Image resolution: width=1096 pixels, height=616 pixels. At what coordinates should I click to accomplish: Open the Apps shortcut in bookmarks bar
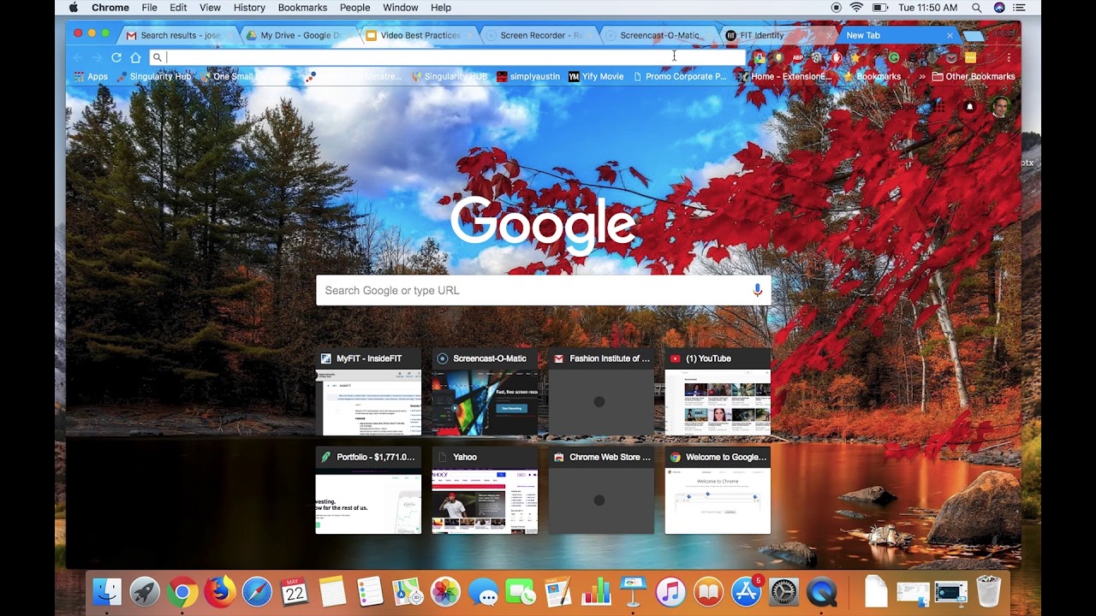click(91, 76)
